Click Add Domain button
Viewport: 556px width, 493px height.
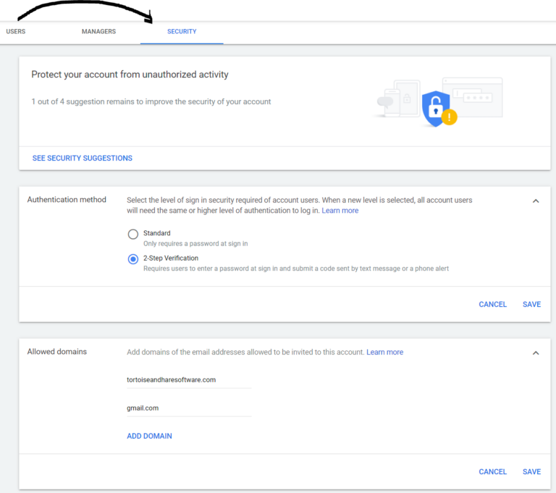click(149, 437)
